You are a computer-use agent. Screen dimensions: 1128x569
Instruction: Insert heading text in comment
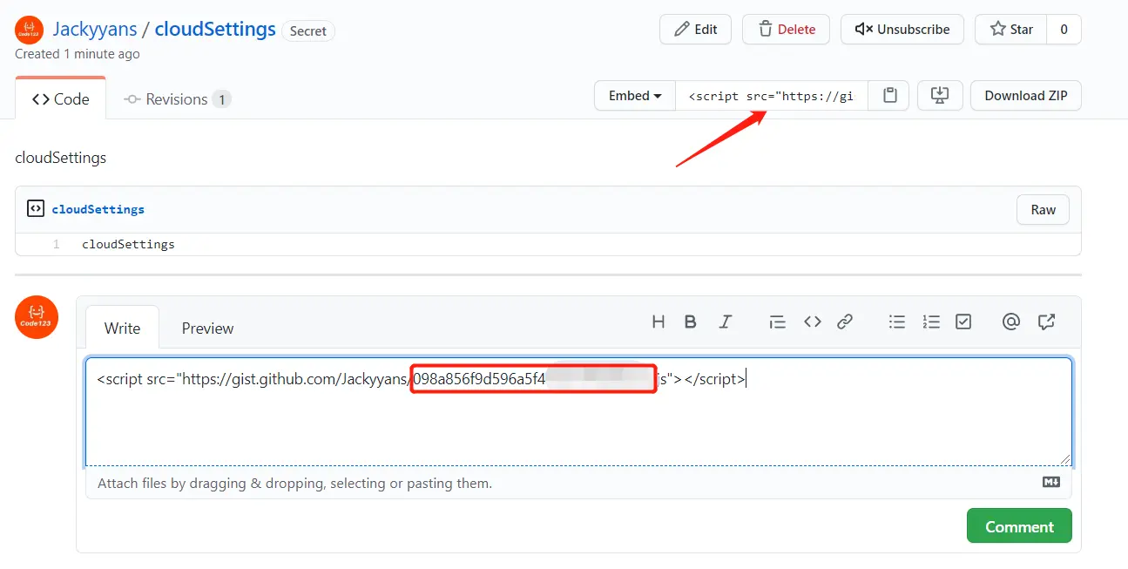pos(659,322)
